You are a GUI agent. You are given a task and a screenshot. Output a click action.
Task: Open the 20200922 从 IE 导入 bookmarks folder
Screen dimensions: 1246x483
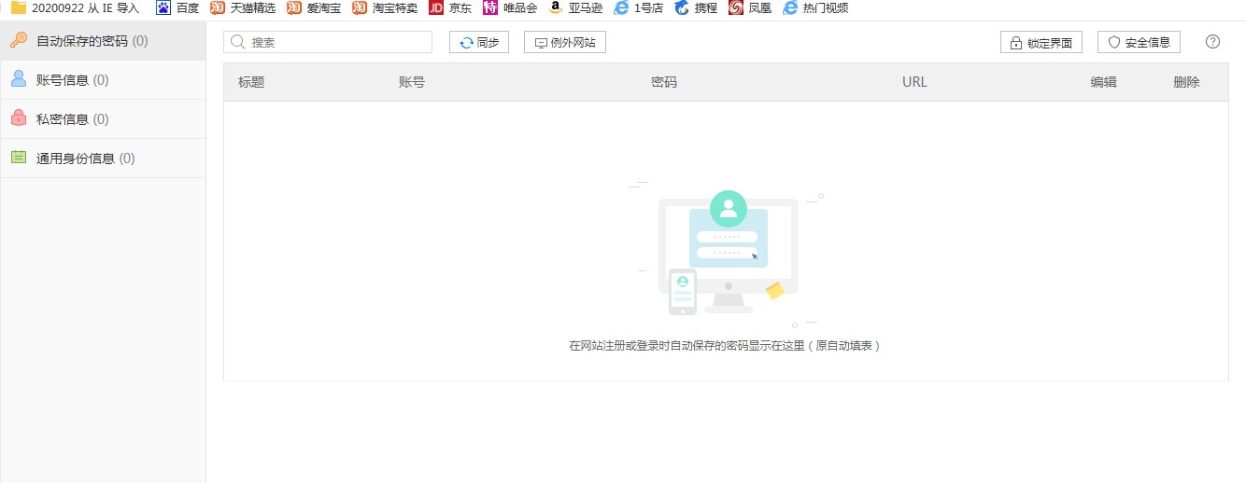(x=75, y=7)
